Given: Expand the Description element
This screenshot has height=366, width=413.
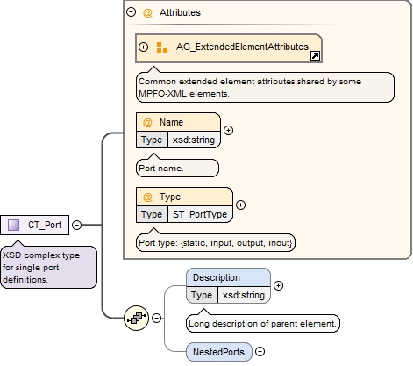Looking at the screenshot, I should (x=278, y=286).
